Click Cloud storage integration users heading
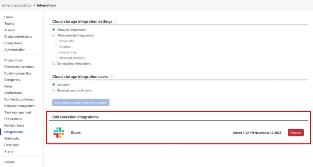Screen dimensions: 313x167 [x=80, y=76]
